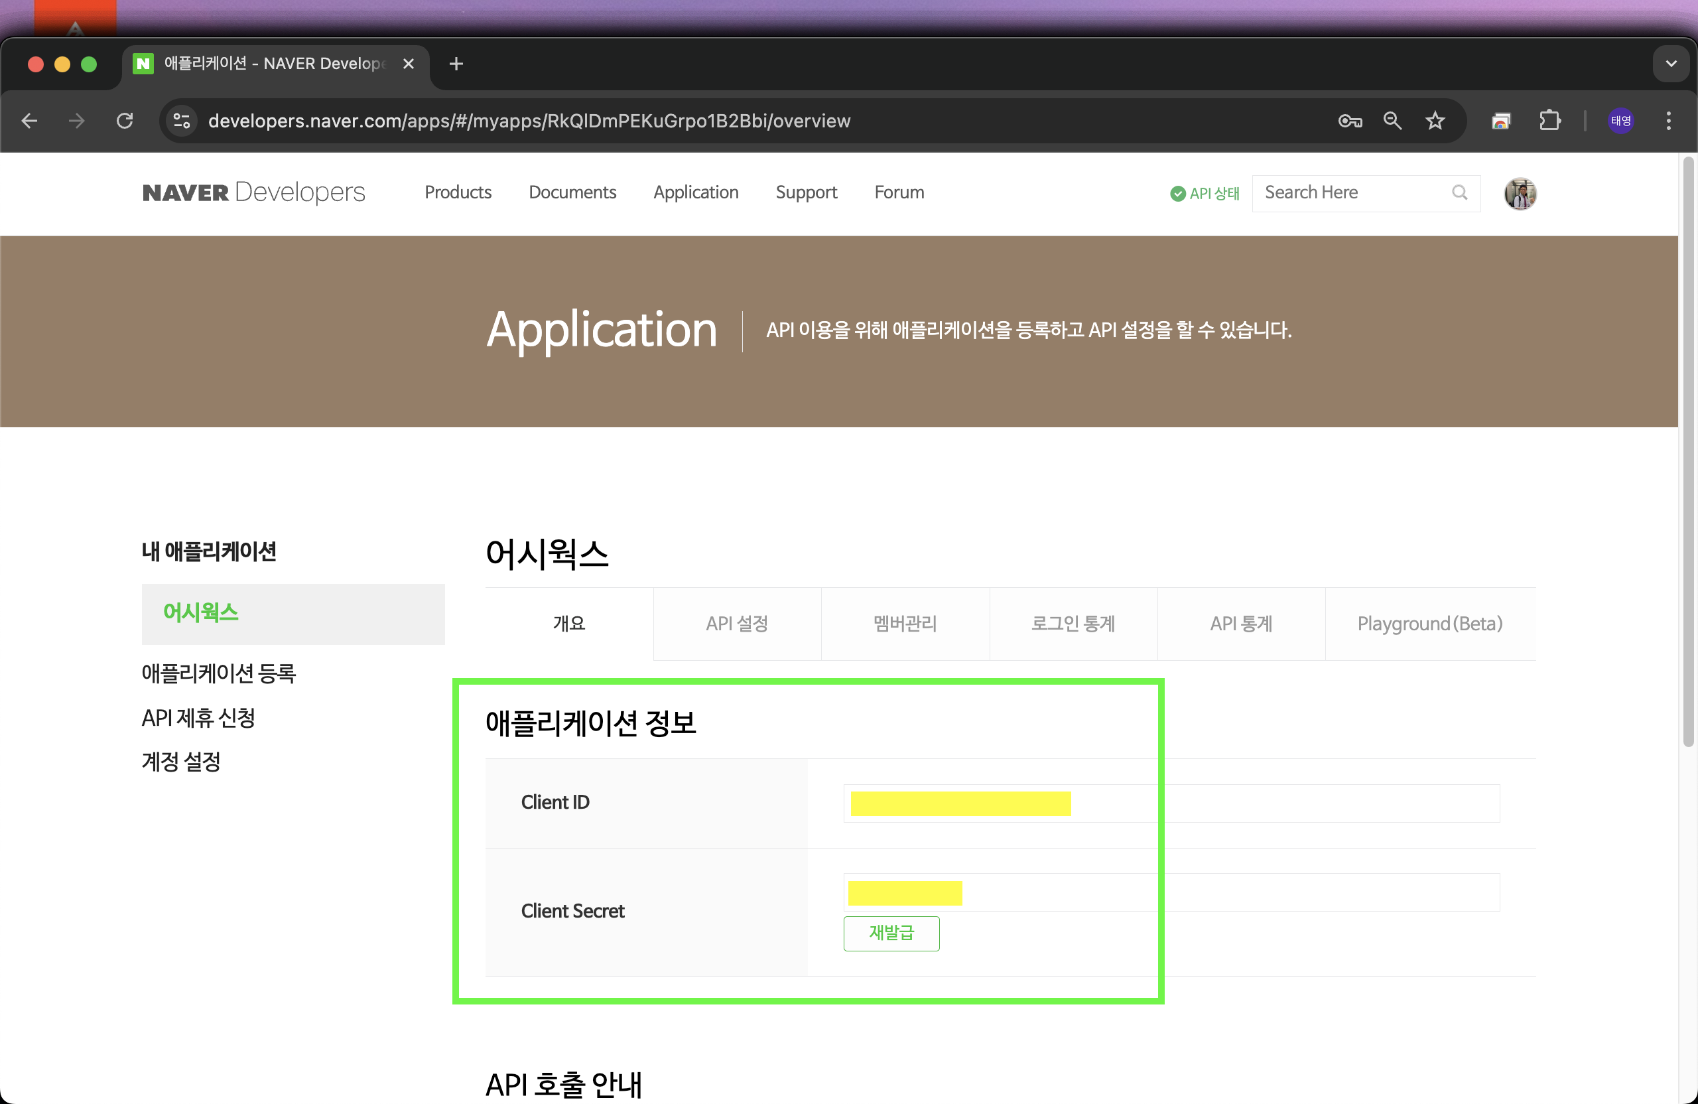Open the Support menu
This screenshot has height=1104, width=1698.
click(x=806, y=192)
